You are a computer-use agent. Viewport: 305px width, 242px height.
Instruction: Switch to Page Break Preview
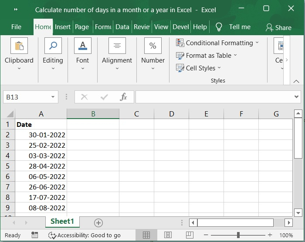click(189, 235)
